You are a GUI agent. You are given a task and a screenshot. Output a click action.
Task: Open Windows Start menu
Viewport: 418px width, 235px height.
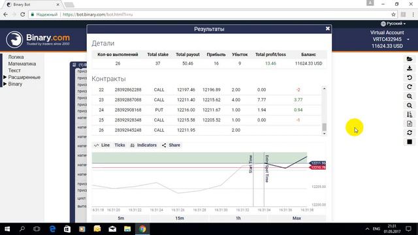coord(7,229)
